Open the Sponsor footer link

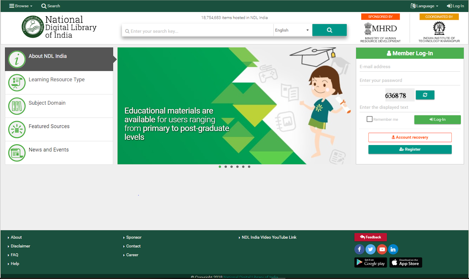click(134, 237)
